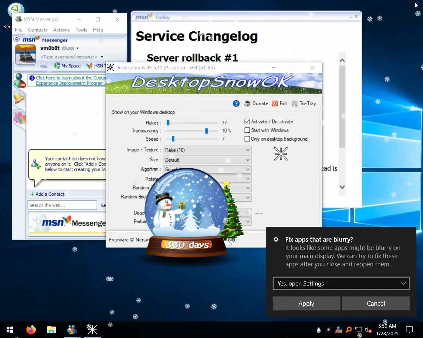Adjust the Flakes slider handle
Image resolution: width=423 pixels, height=338 pixels.
pyautogui.click(x=168, y=123)
